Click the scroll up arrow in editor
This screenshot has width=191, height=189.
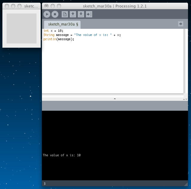click(x=184, y=99)
